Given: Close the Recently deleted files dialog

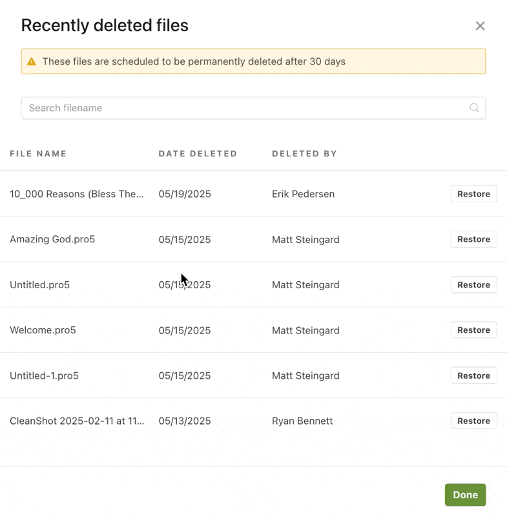Looking at the screenshot, I should coord(480,26).
